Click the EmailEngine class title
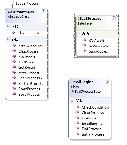The width and height of the screenshot is (127, 145). point(82,82)
